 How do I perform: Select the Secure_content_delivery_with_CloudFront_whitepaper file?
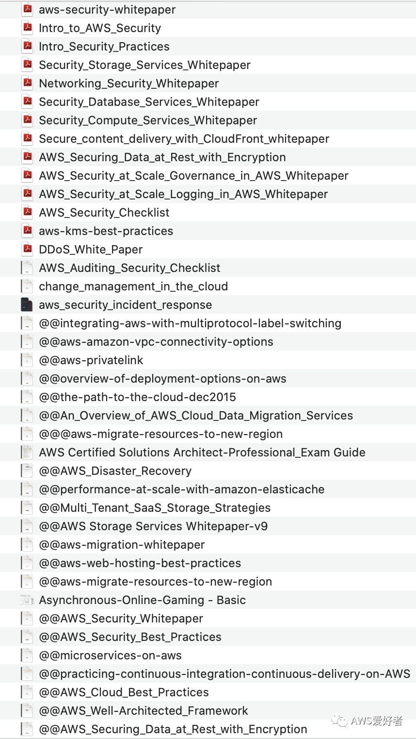coord(184,139)
